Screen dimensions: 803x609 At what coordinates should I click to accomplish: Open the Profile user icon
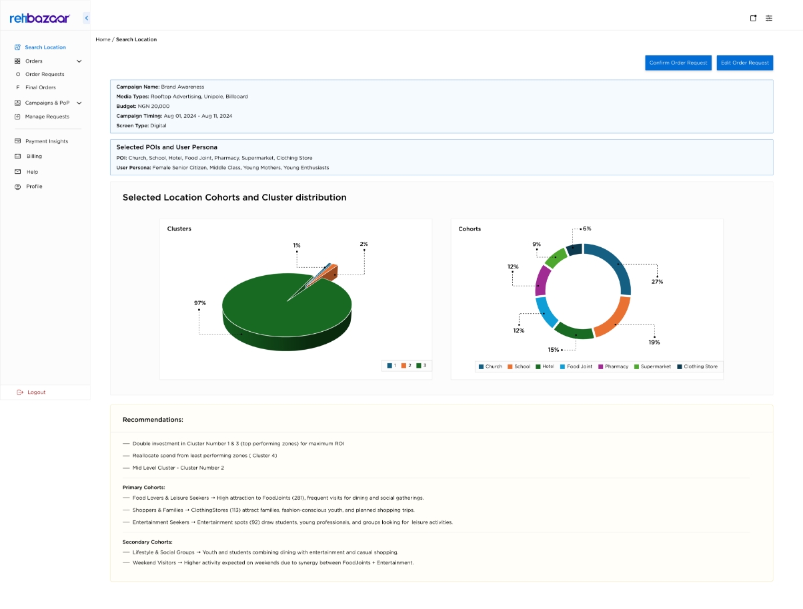coord(17,187)
